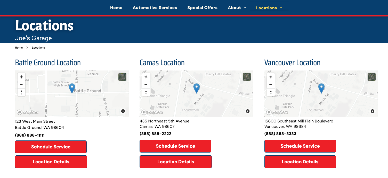This screenshot has width=388, height=178.
Task: Schedule Service at Battle Ground location
Action: tap(51, 147)
